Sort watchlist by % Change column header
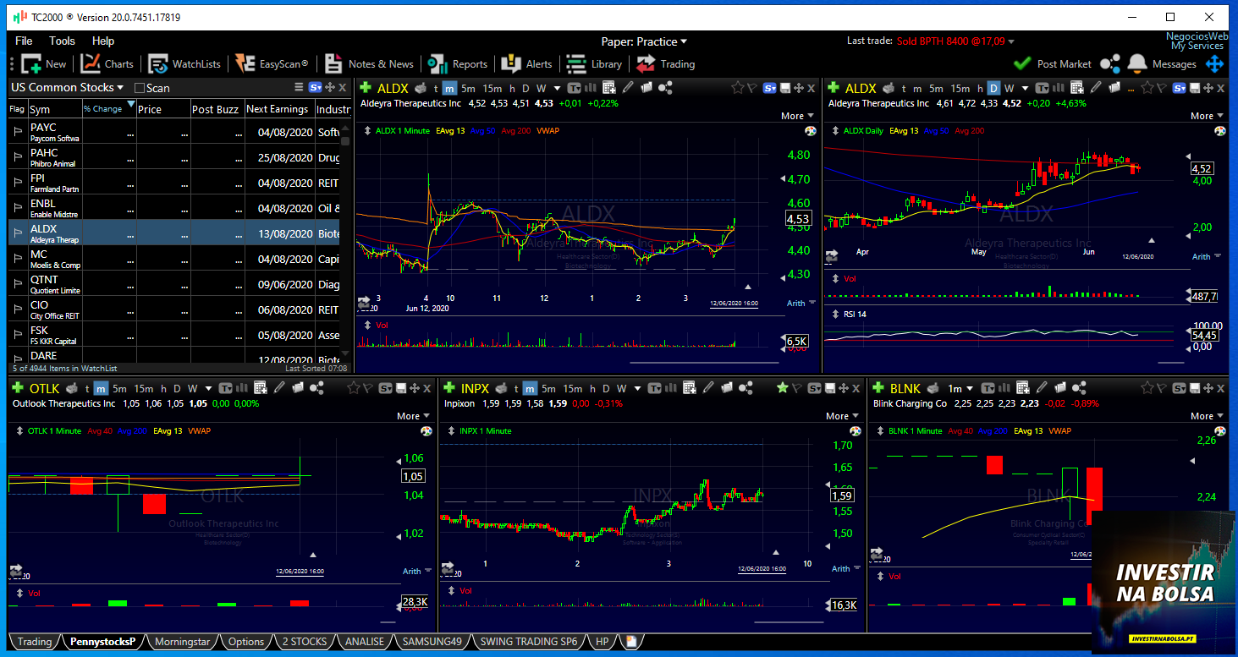The height and width of the screenshot is (657, 1238). 107,108
